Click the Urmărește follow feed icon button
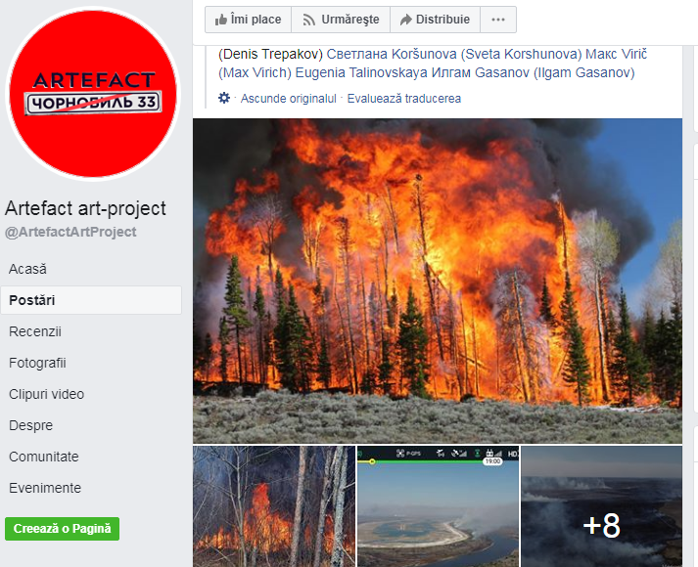Viewport: 698px width, 567px height. click(341, 20)
